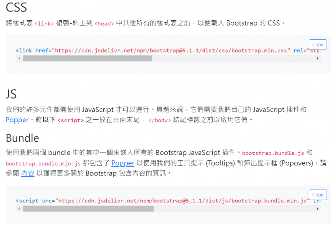Viewport: 336px width, 226px height.
Task: Click empty scrollbar track in CSS code block
Action: (x=233, y=58)
